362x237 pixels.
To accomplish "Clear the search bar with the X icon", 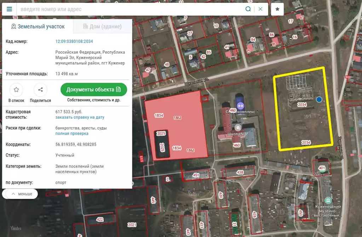I will (x=259, y=9).
